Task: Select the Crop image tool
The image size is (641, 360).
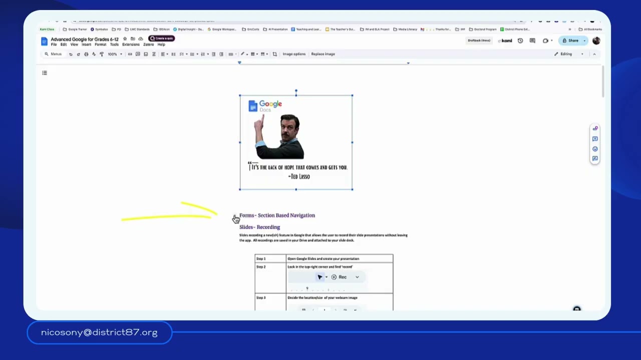Action: 274,54
